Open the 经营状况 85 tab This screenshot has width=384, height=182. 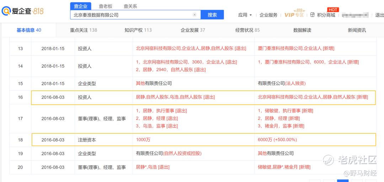tap(247, 30)
